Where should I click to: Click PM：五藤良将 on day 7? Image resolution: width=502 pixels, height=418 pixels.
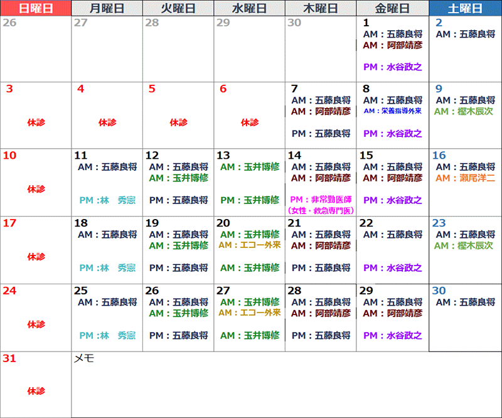pyautogui.click(x=321, y=133)
